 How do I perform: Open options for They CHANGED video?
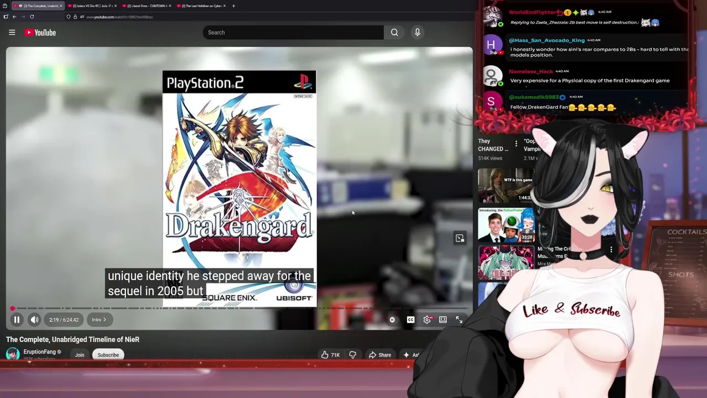coord(516,144)
